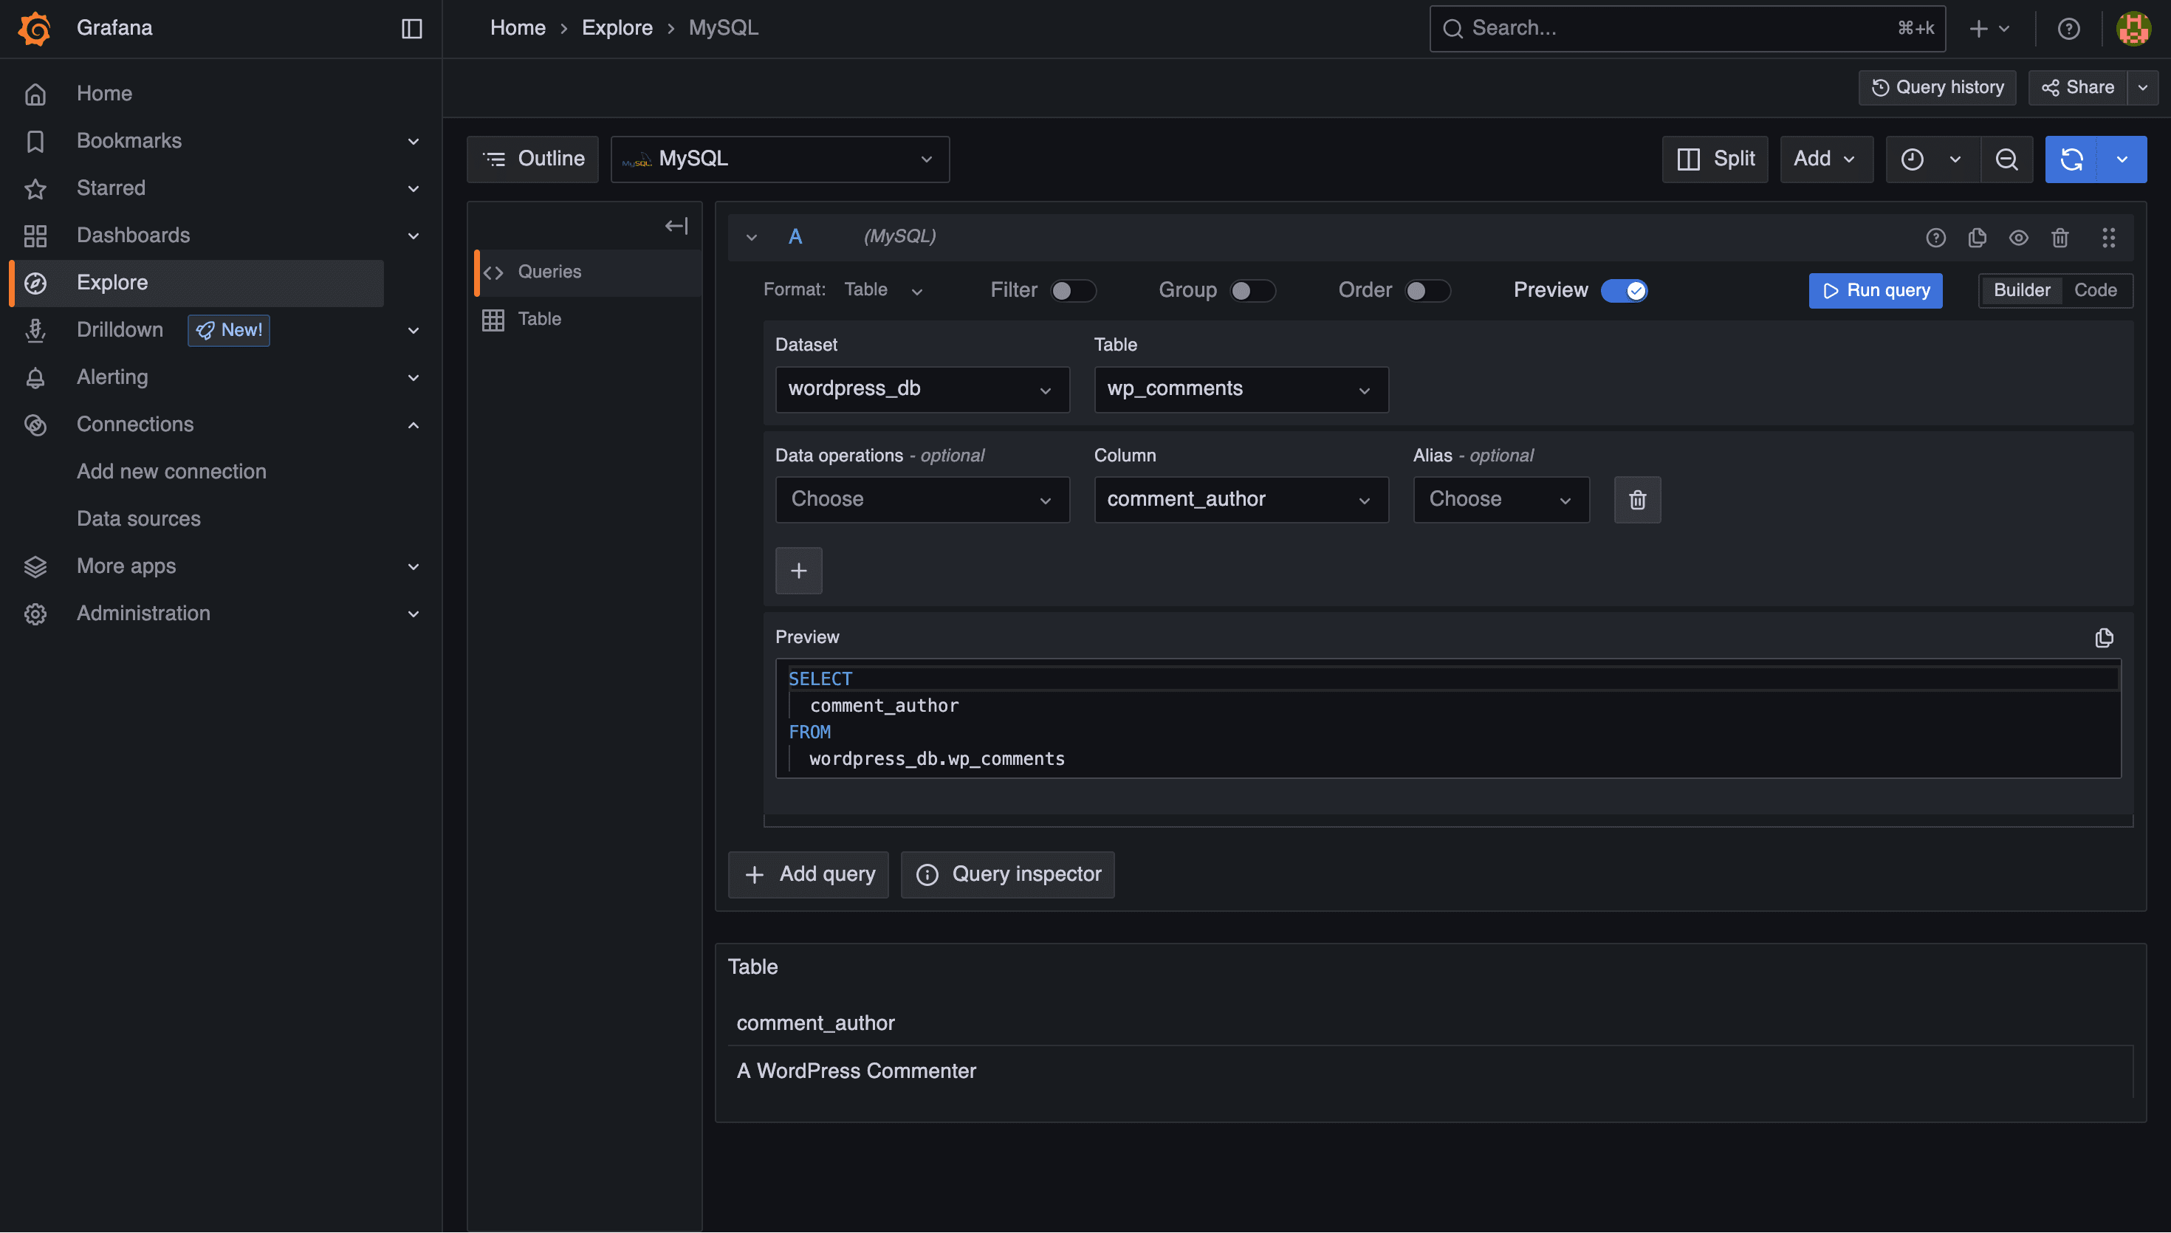The image size is (2171, 1233).
Task: Open the Query inspector
Action: tap(1008, 876)
